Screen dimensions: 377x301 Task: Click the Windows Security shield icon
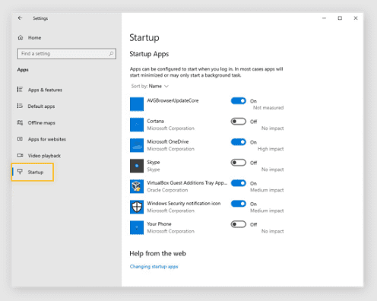pos(137,207)
